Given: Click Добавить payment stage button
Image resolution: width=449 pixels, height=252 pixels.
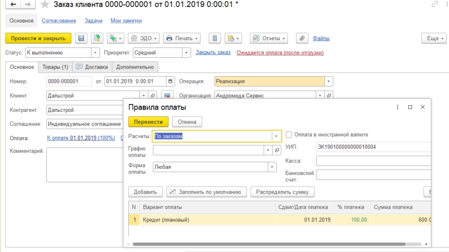Looking at the screenshot, I should pyautogui.click(x=145, y=192).
